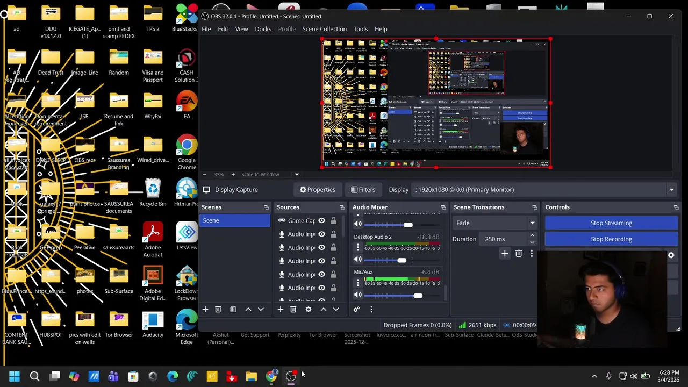Mute the Mic/Aux channel
The width and height of the screenshot is (688, 387).
click(358, 295)
